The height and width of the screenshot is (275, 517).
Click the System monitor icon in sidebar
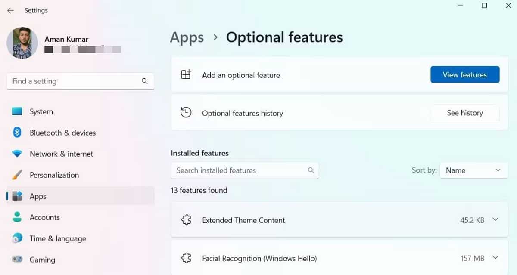pyautogui.click(x=17, y=111)
